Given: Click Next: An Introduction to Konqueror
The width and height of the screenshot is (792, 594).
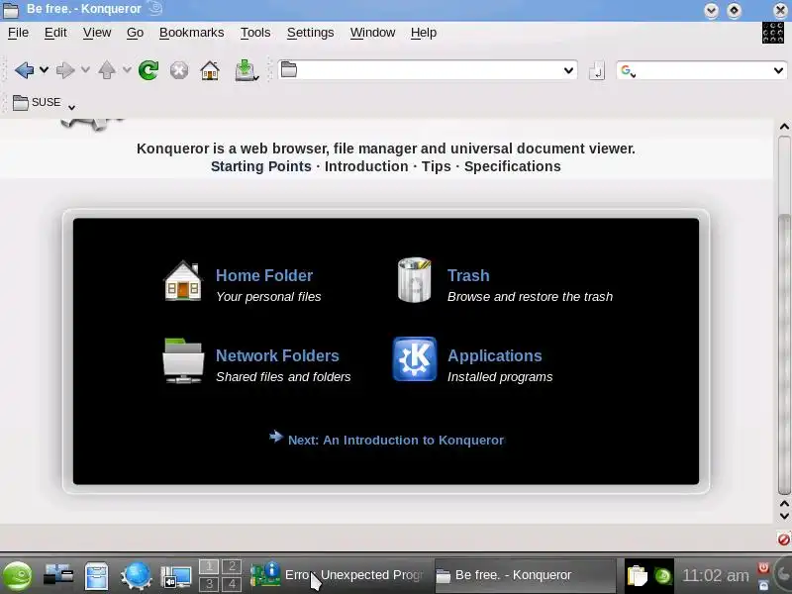Looking at the screenshot, I should pos(396,440).
